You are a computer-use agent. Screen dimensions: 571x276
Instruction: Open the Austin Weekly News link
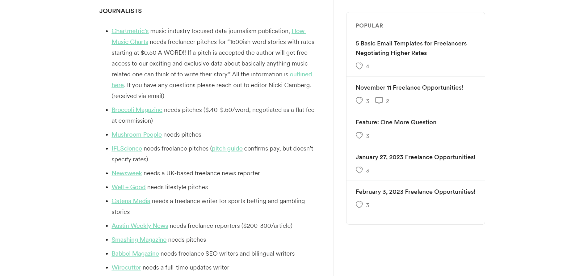click(x=140, y=226)
